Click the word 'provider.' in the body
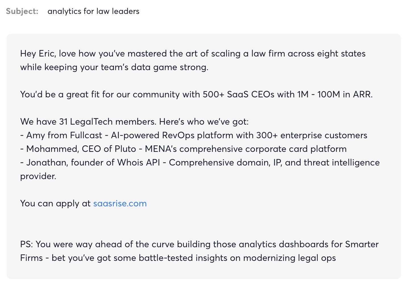This screenshot has width=407, height=283. click(38, 176)
